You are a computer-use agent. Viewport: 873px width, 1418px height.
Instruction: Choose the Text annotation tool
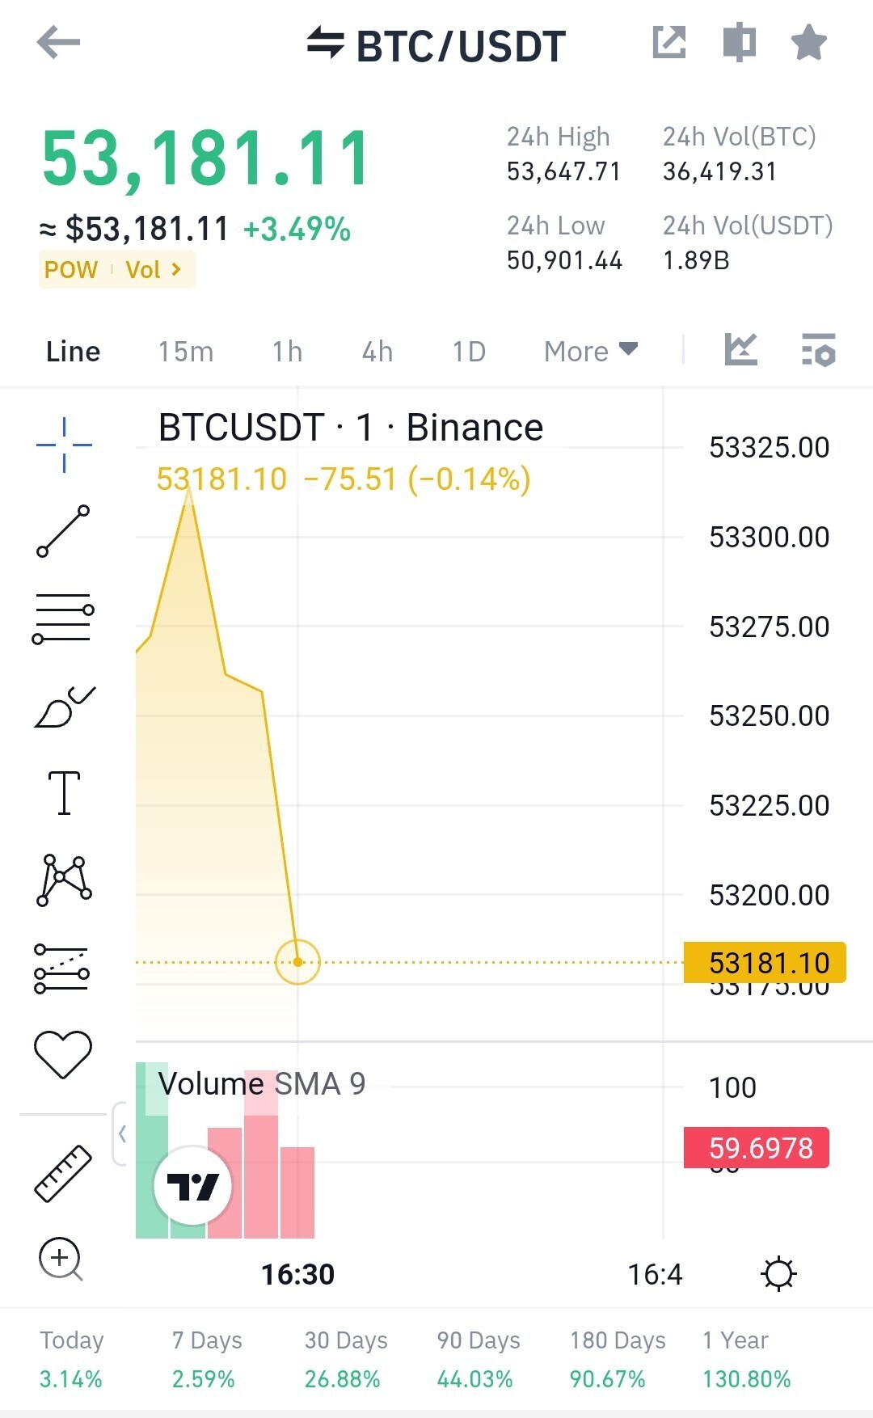(x=64, y=792)
